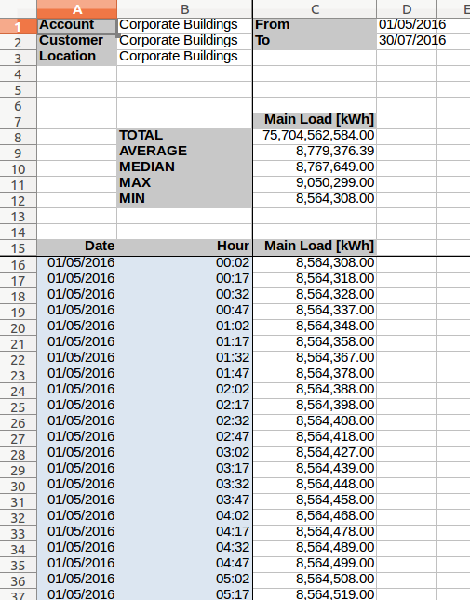This screenshot has height=600, width=470.
Task: Select column A header
Action: coord(77,8)
